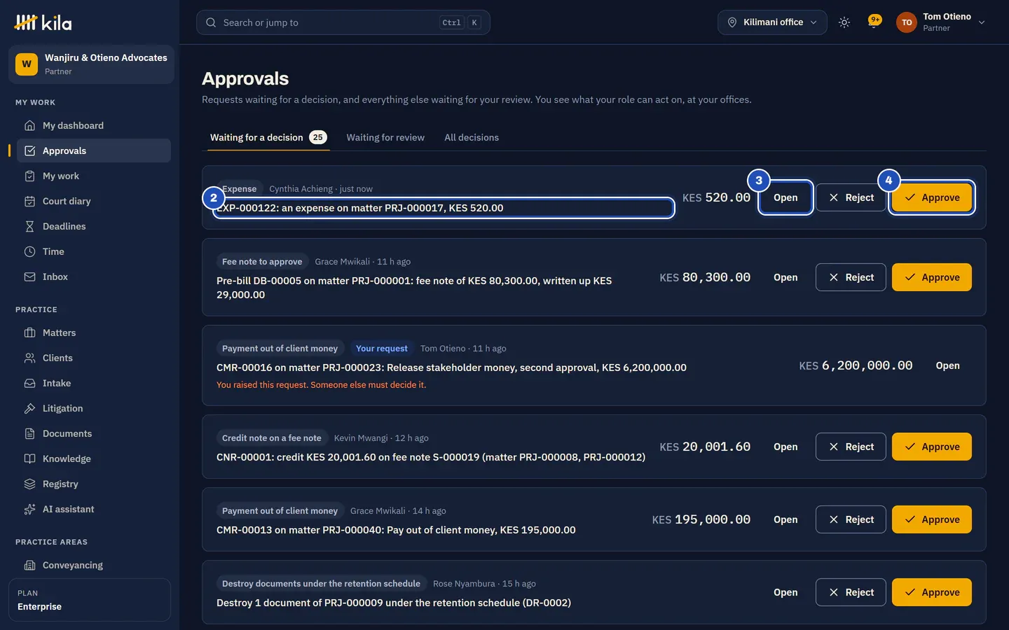
Task: Click the Search or jump to field
Action: pyautogui.click(x=343, y=22)
